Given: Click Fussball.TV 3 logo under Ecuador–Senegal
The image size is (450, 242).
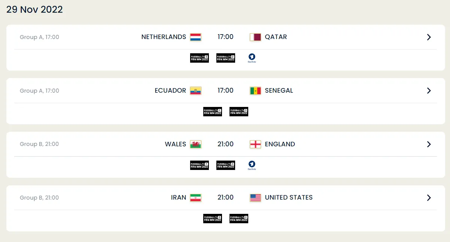Looking at the screenshot, I should click(239, 111).
